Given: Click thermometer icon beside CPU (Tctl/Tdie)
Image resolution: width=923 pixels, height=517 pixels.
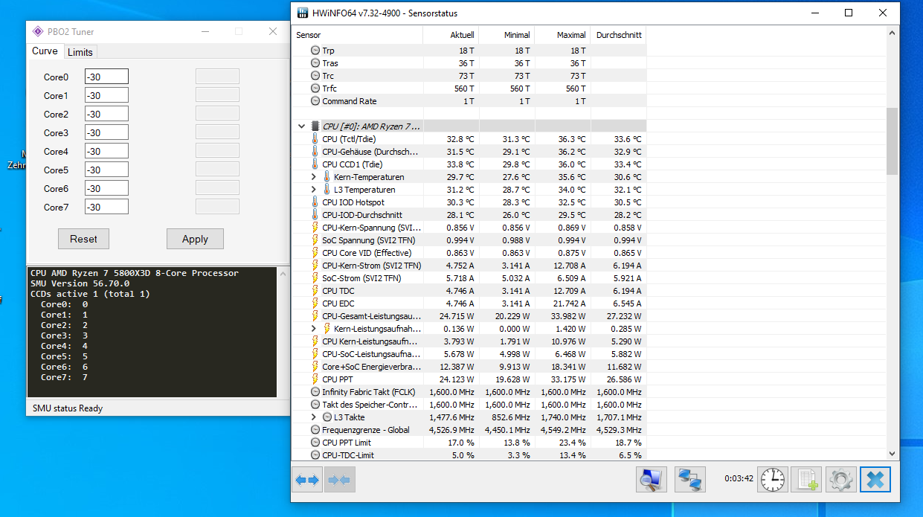Looking at the screenshot, I should point(315,139).
